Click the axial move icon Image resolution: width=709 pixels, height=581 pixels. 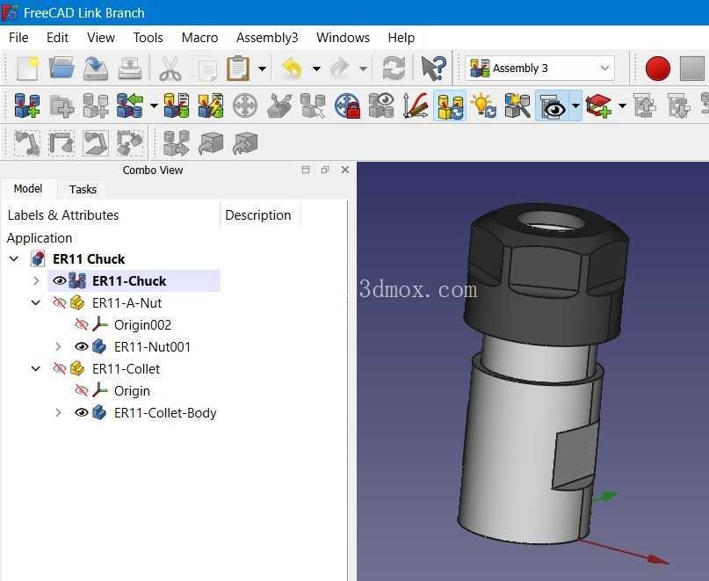coord(279,105)
